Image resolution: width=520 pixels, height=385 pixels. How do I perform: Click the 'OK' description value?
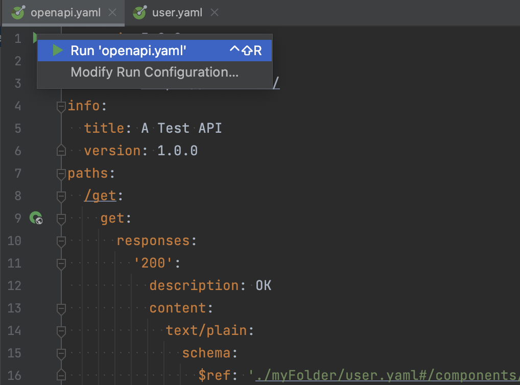[x=264, y=285]
